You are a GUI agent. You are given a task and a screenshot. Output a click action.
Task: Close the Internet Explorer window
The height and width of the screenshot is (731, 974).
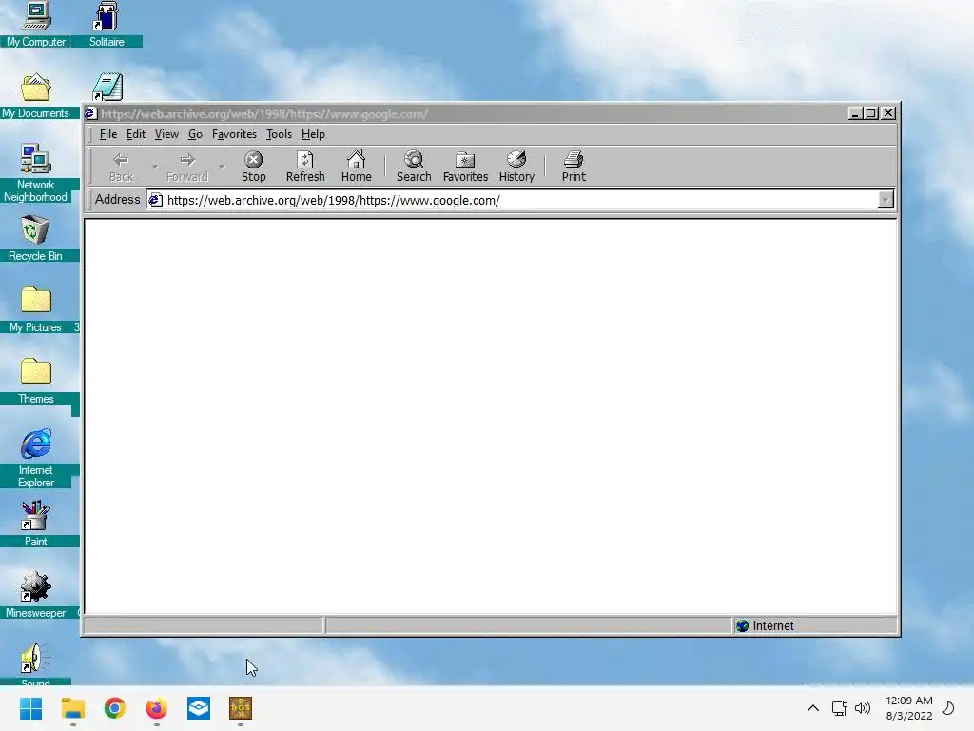(x=889, y=113)
